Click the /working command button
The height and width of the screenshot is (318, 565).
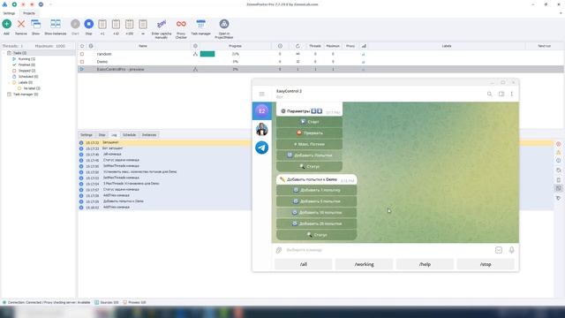[364, 264]
